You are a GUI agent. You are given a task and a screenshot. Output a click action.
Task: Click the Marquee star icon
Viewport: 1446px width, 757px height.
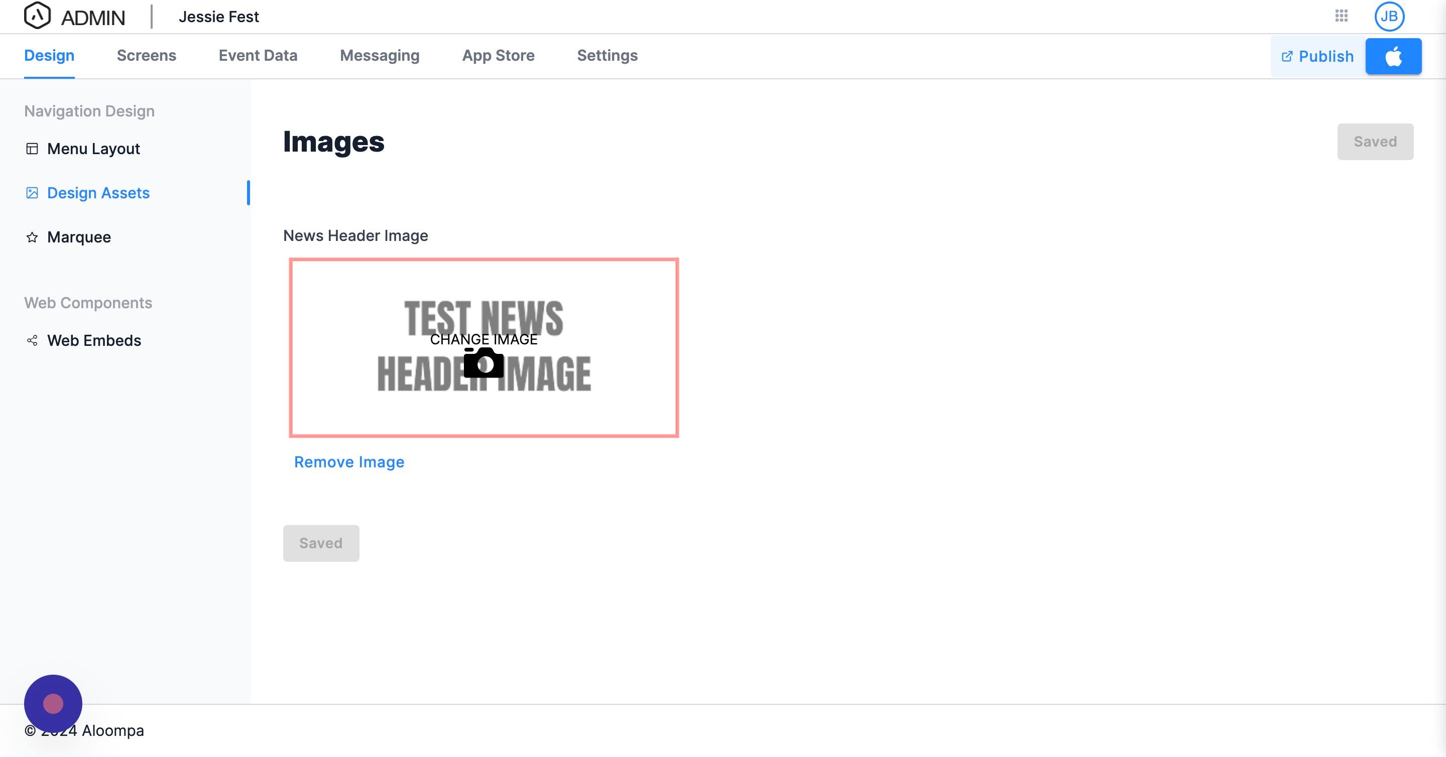pos(32,237)
